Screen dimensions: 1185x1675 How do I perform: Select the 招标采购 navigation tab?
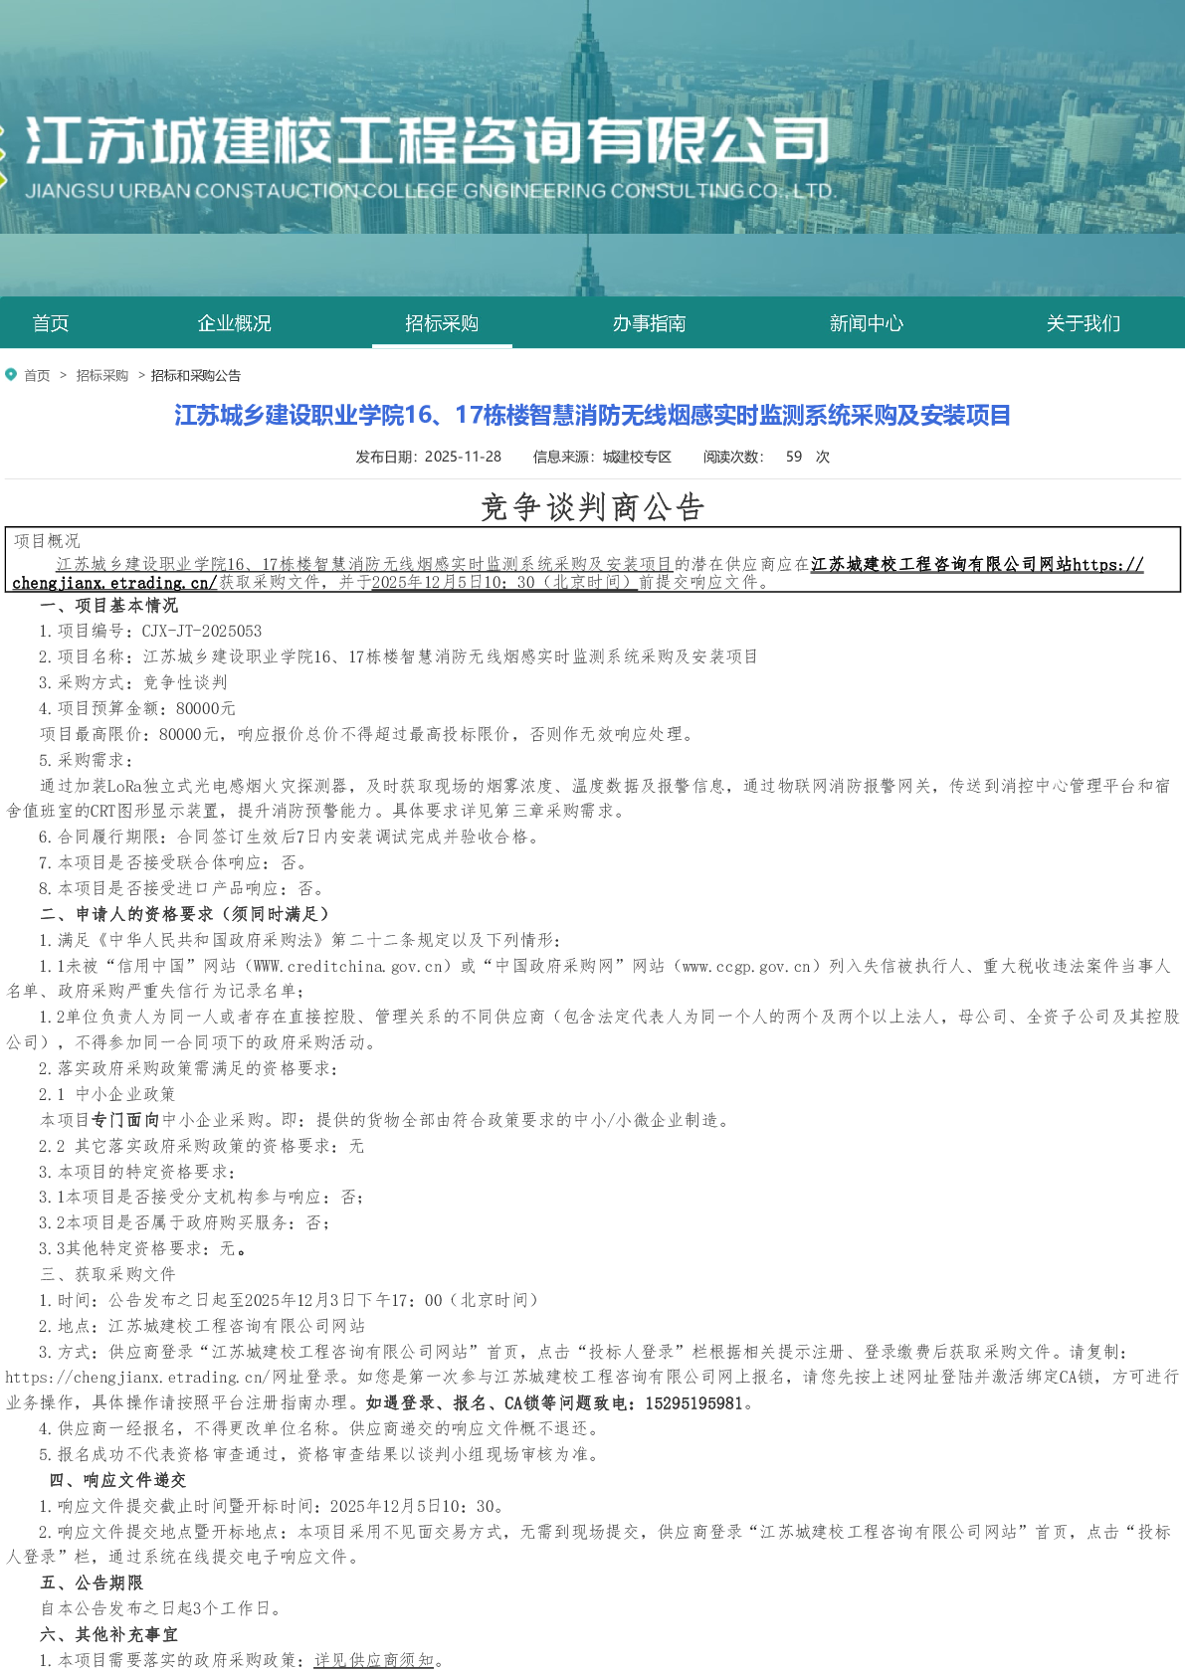pyautogui.click(x=442, y=323)
